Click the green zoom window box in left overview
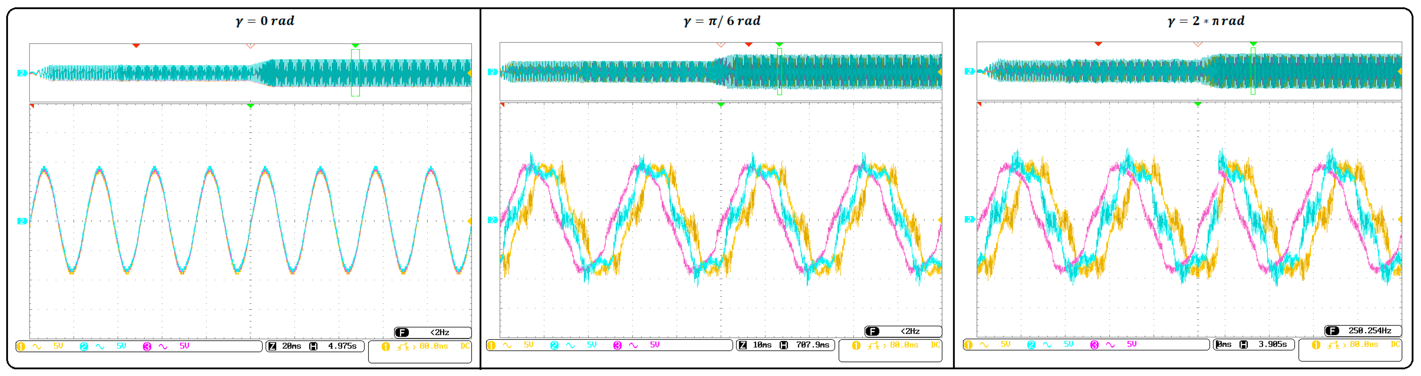This screenshot has width=1421, height=376. [x=355, y=73]
